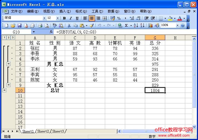Viewport: 198px width, 140px height.
Task: Open the 编辑 menu
Action: click(x=33, y=11)
